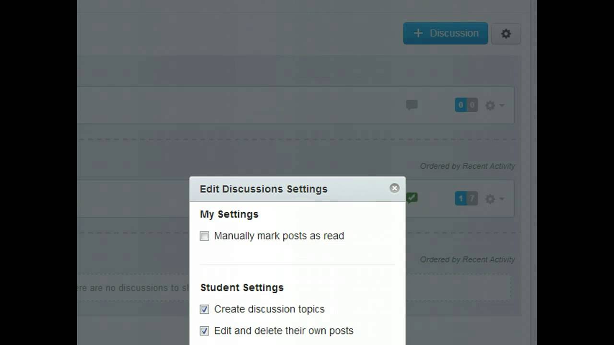Viewport: 614px width, 345px height.
Task: Enable Manually mark posts as read
Action: (x=205, y=236)
